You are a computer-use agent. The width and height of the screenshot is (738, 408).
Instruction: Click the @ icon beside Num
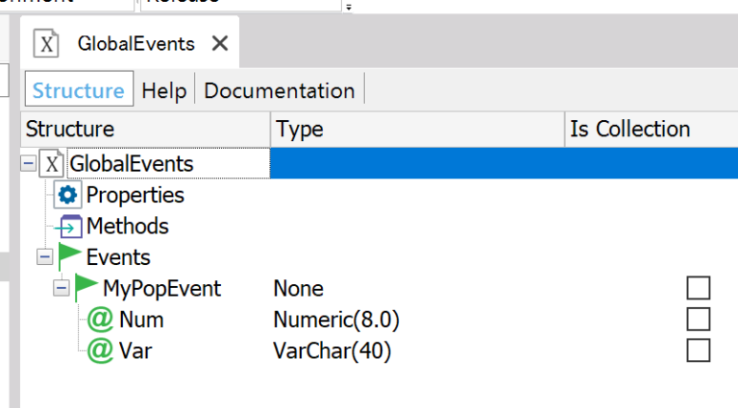(x=100, y=320)
